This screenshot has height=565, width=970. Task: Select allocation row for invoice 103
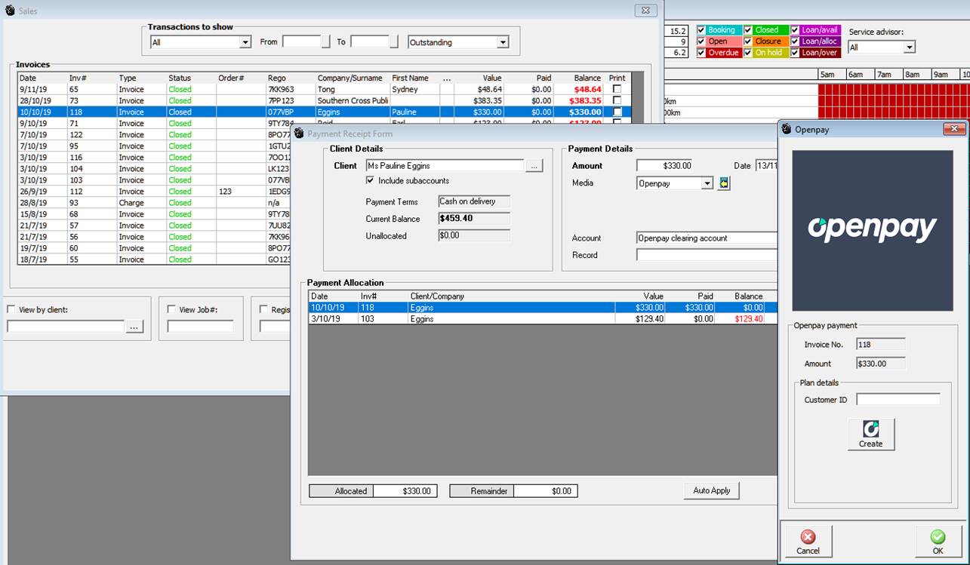click(x=543, y=319)
